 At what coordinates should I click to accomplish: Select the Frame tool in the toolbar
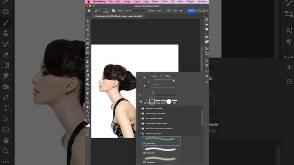87,44
